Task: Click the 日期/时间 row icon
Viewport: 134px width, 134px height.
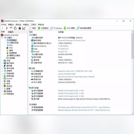Action: 32,63
